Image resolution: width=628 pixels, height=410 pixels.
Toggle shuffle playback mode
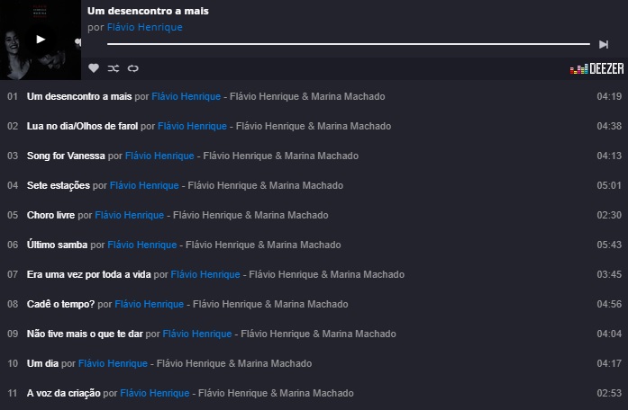[x=114, y=68]
